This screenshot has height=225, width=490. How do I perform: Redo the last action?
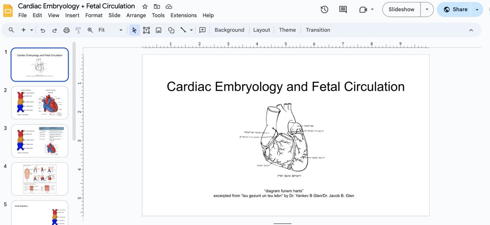click(x=54, y=30)
